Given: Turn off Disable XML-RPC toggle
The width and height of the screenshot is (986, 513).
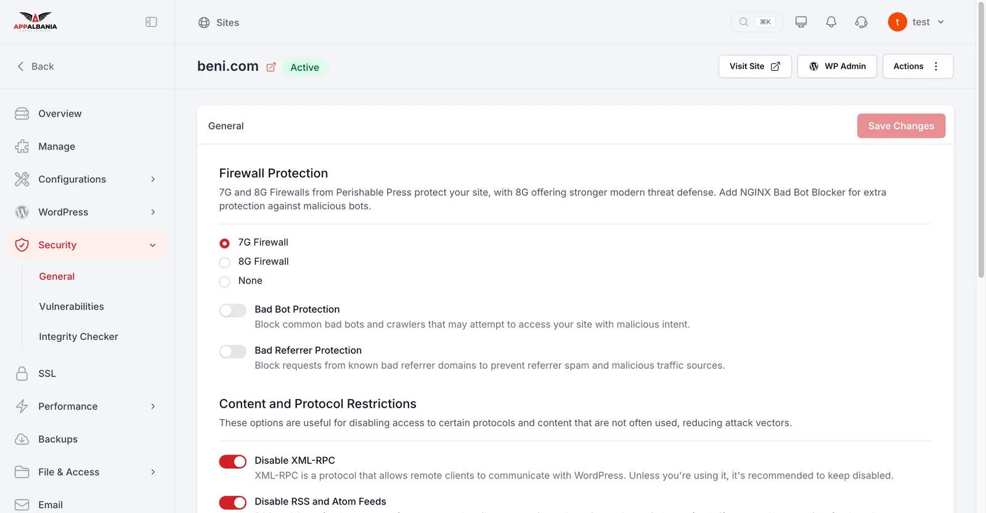Looking at the screenshot, I should [x=233, y=462].
